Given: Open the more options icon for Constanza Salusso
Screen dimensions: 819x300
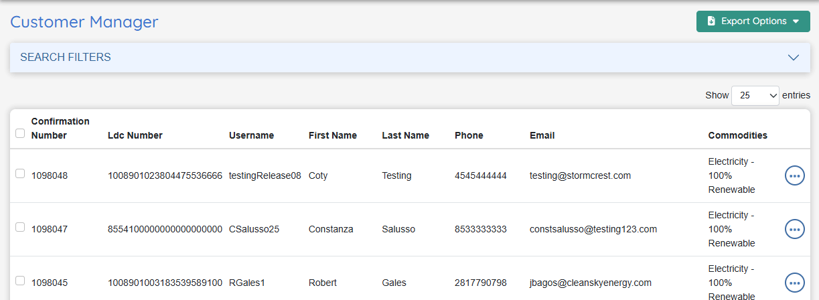Looking at the screenshot, I should coord(794,229).
